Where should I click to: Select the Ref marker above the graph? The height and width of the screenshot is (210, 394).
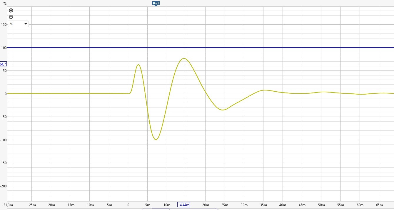click(x=156, y=3)
